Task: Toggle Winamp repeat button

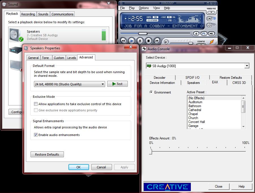Action: [x=209, y=19]
